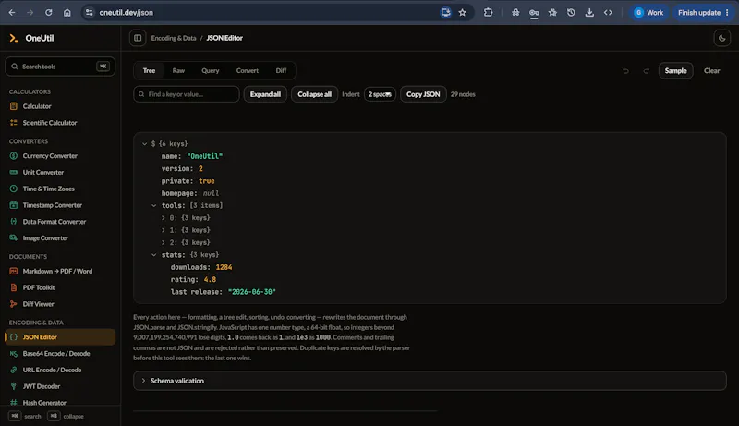Select the private true value
The image size is (739, 426).
(206, 181)
